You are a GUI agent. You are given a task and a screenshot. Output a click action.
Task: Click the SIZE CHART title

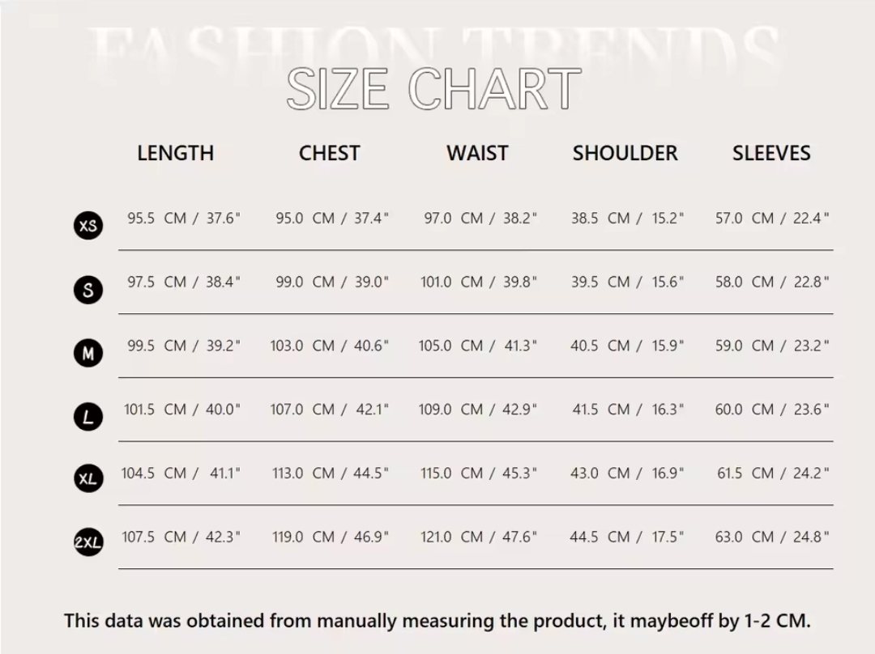[x=433, y=89]
